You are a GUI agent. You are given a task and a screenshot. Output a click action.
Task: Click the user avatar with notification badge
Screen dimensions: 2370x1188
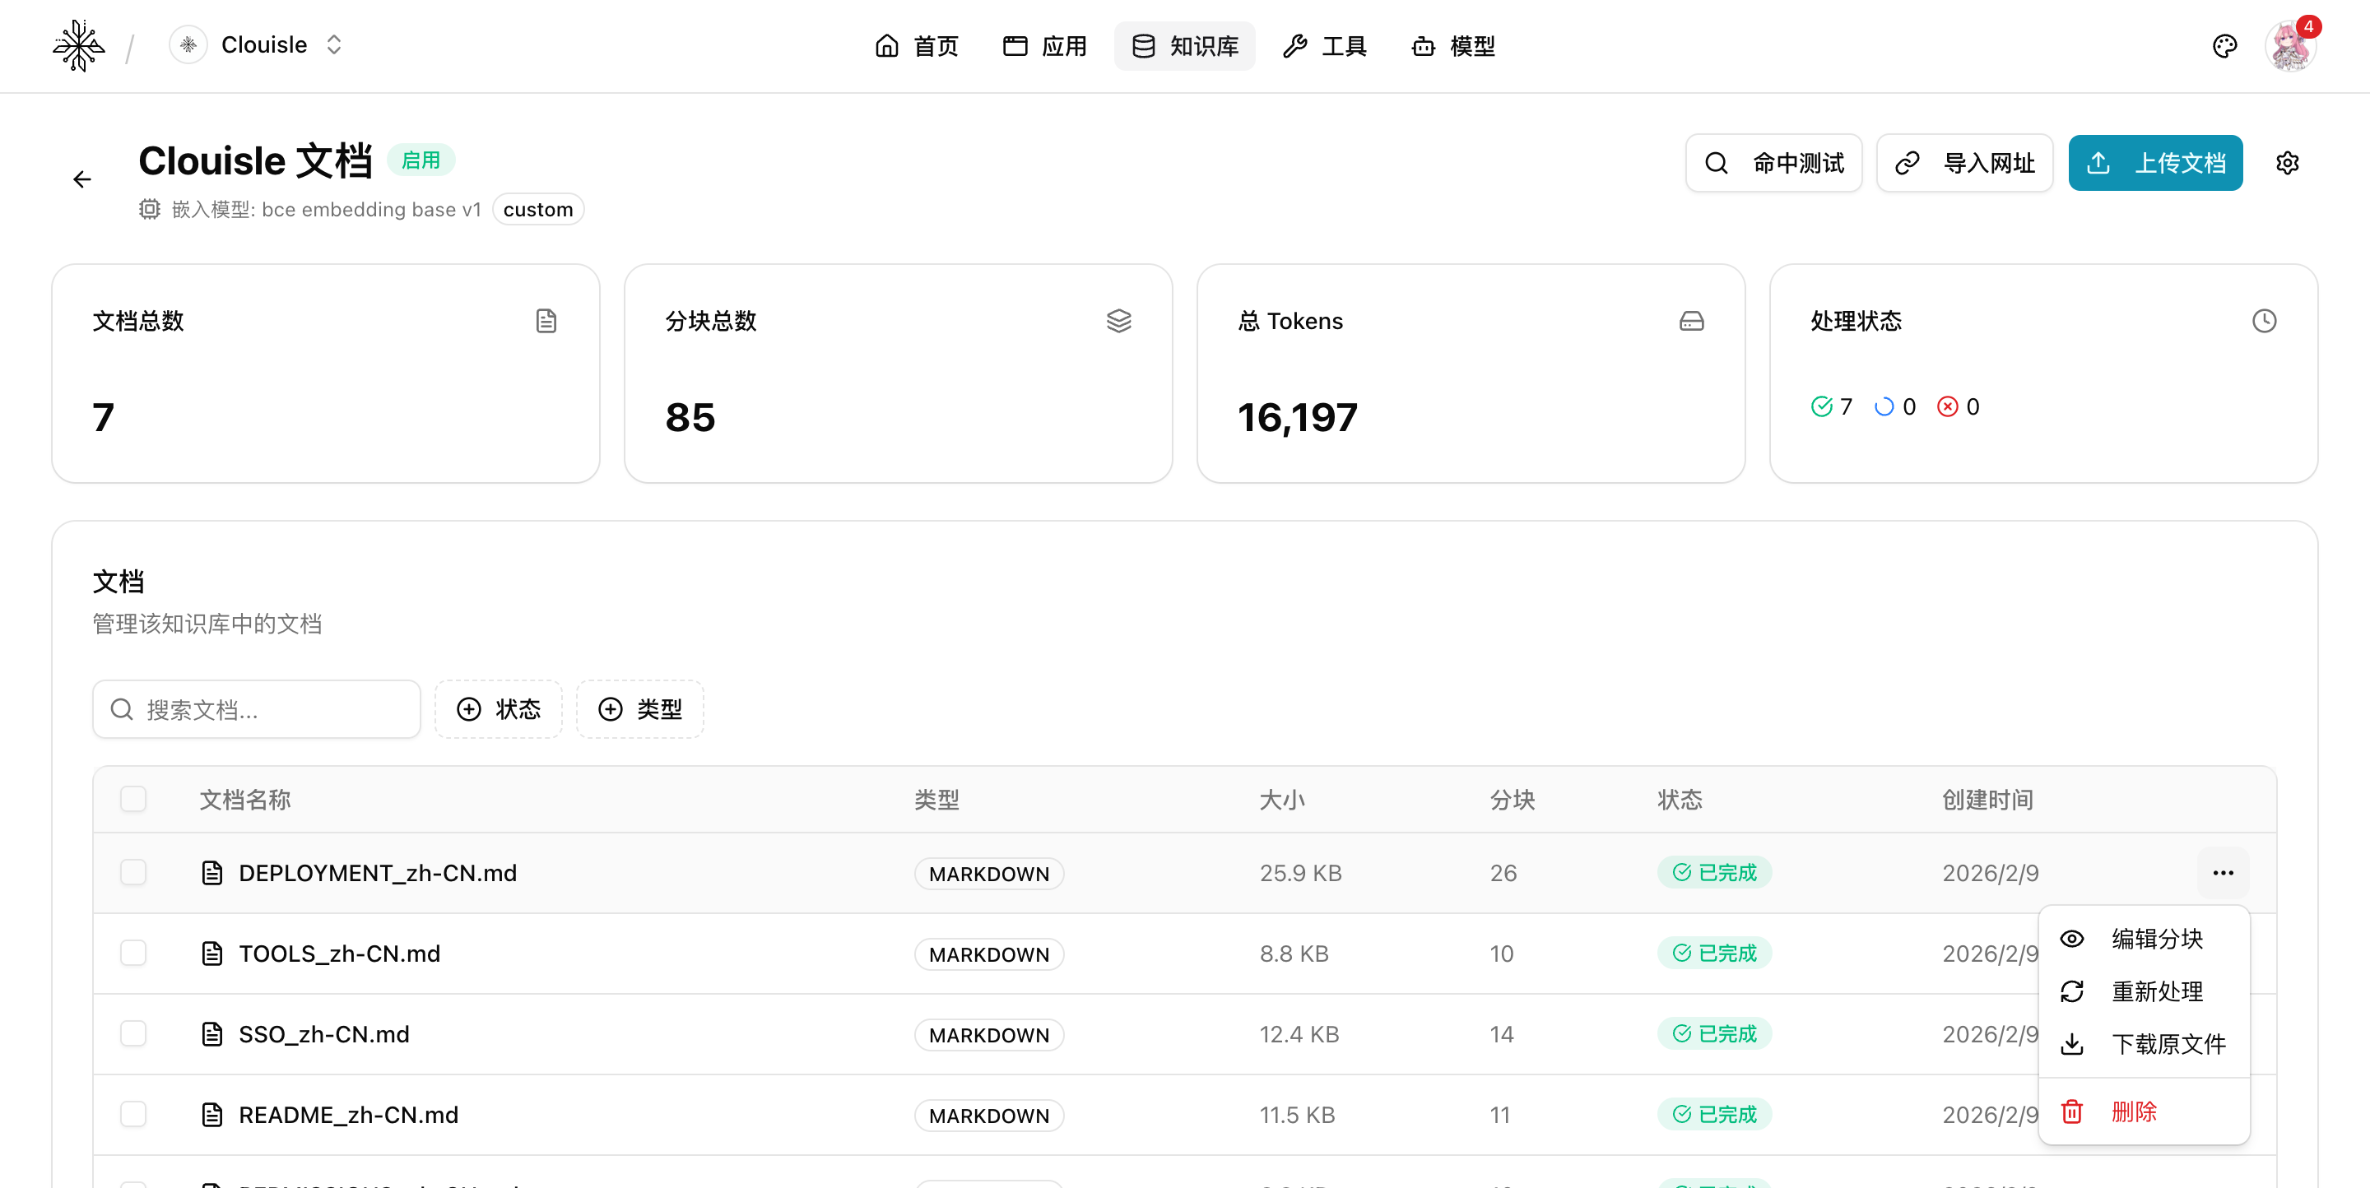[2290, 46]
